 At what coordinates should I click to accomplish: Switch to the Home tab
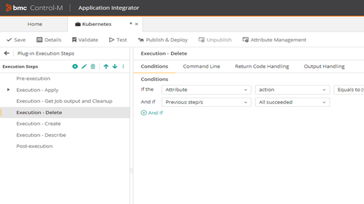(x=34, y=24)
